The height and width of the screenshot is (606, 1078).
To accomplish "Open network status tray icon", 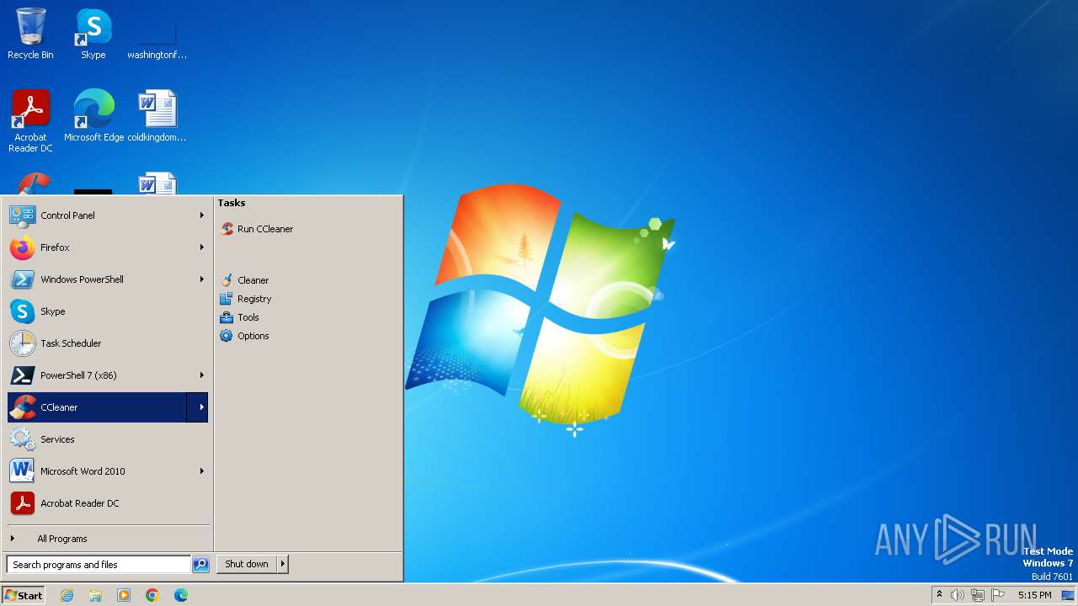I will pos(977,595).
